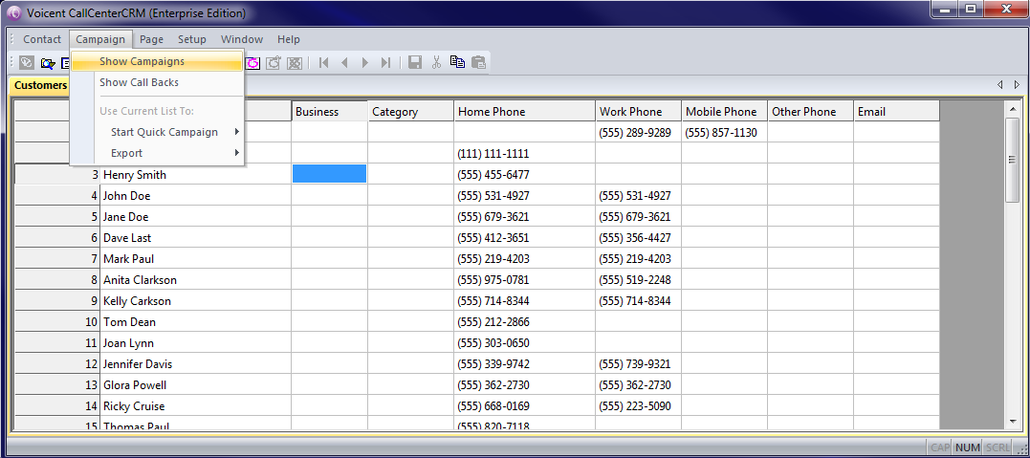The width and height of the screenshot is (1030, 458).
Task: Switch to the Customers tab
Action: click(x=40, y=85)
